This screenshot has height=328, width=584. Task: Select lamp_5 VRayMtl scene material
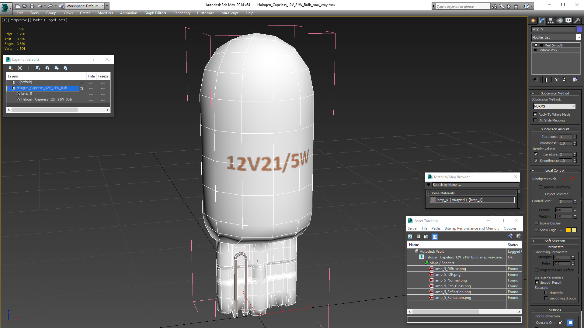pos(472,200)
